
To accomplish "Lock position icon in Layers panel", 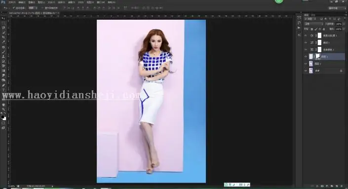I will pyautogui.click(x=320, y=29).
